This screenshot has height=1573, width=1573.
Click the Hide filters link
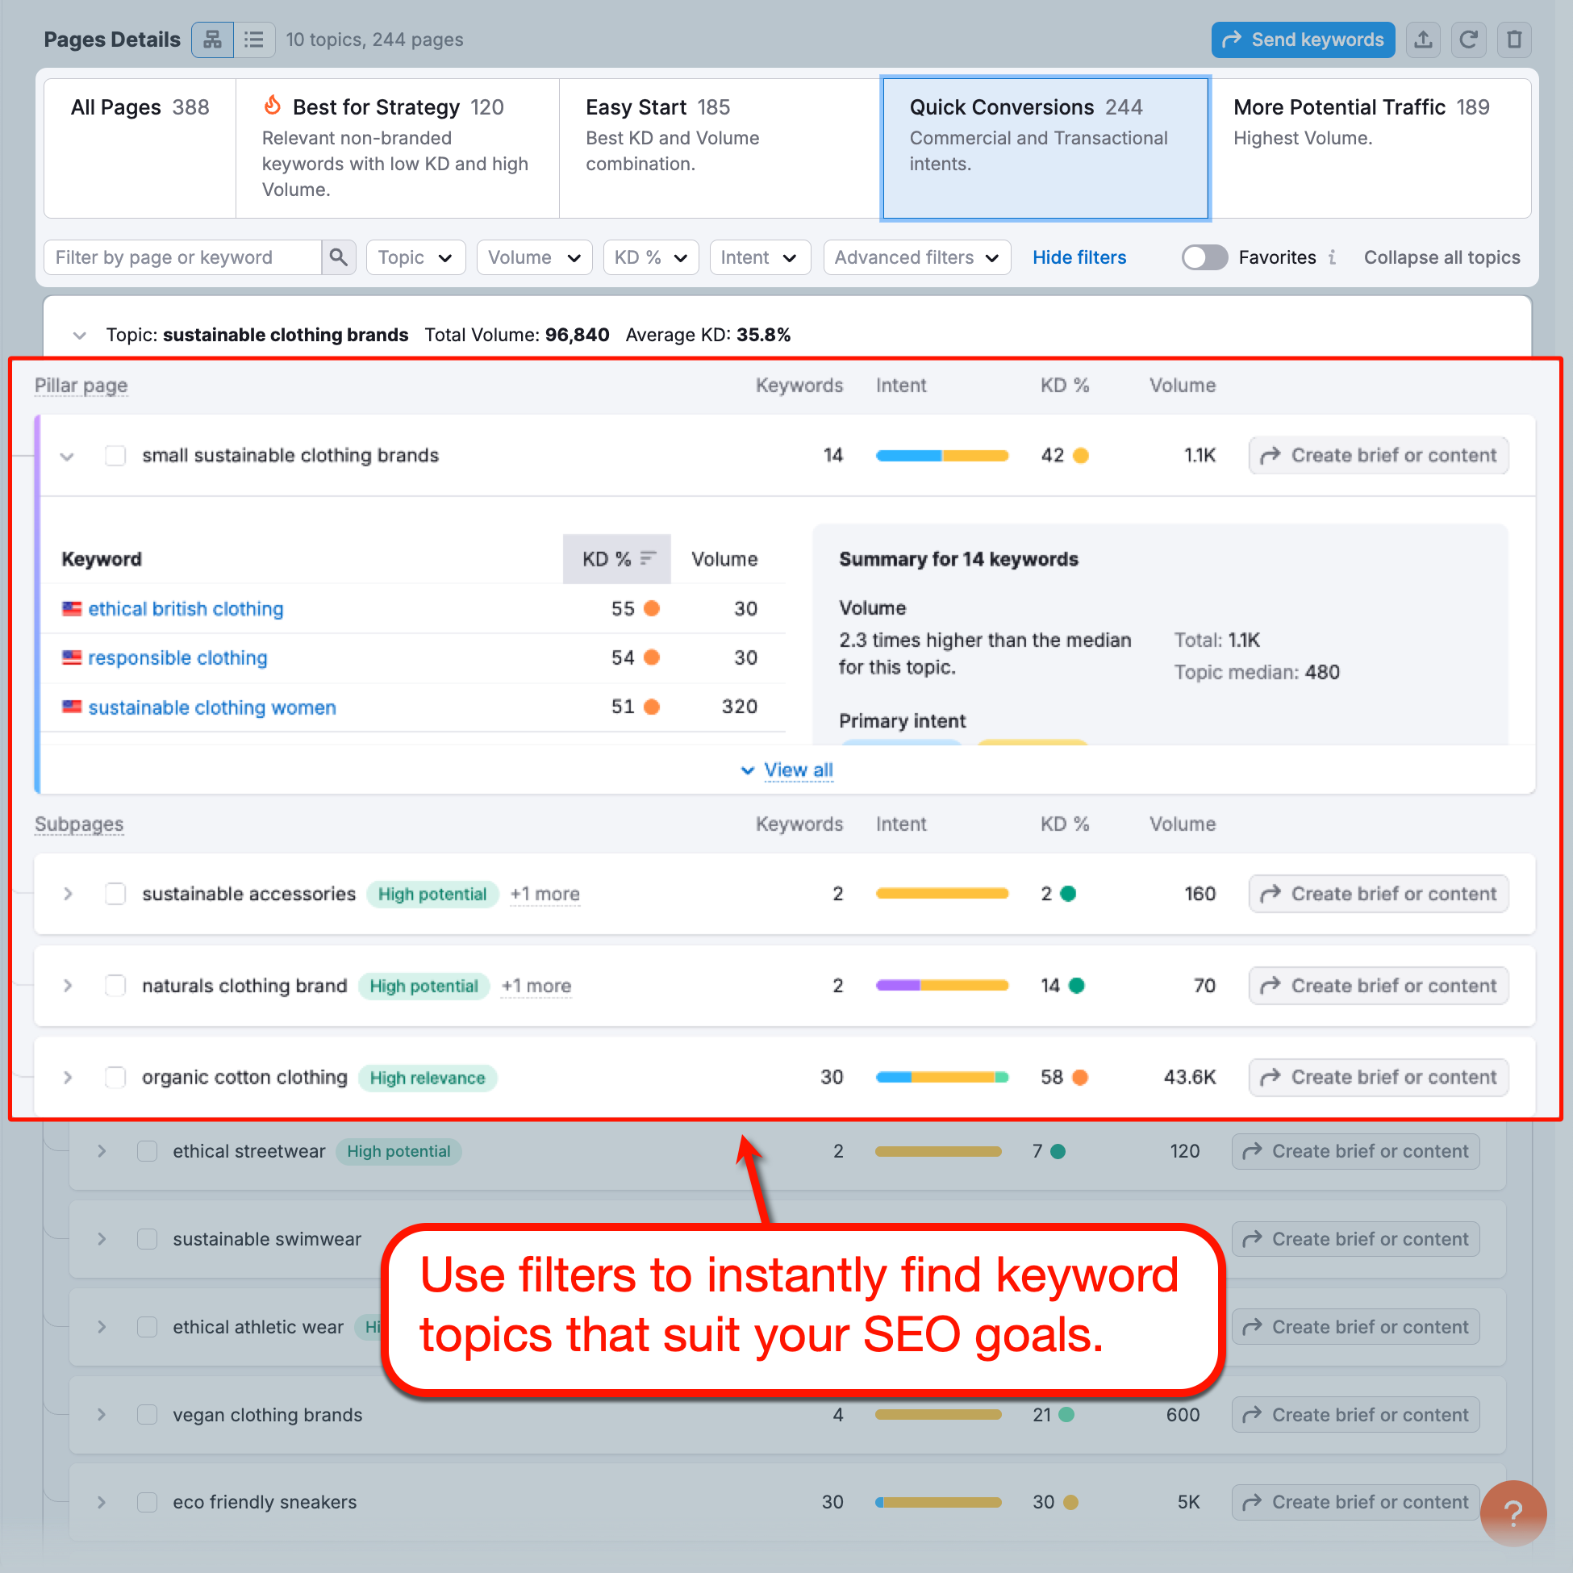point(1079,257)
